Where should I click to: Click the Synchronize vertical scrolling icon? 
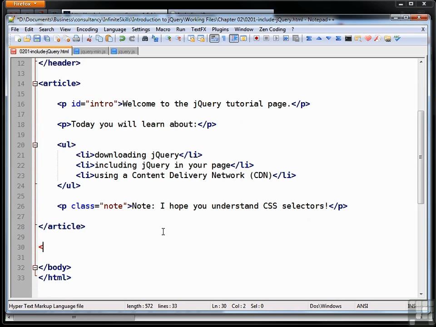click(191, 39)
